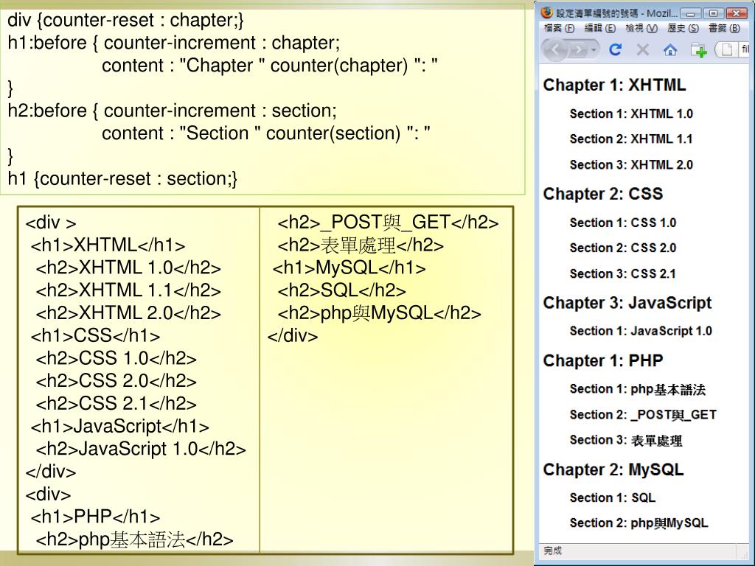Click the '<h1>JavaScript</h1>' code line
This screenshot has width=755, height=566.
(120, 427)
